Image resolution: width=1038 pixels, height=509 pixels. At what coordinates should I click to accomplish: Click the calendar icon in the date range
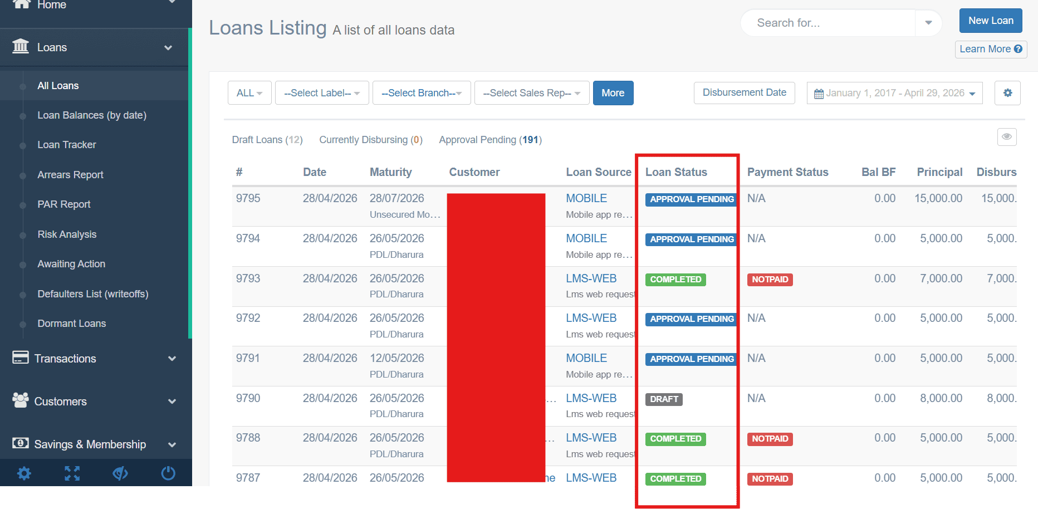819,94
